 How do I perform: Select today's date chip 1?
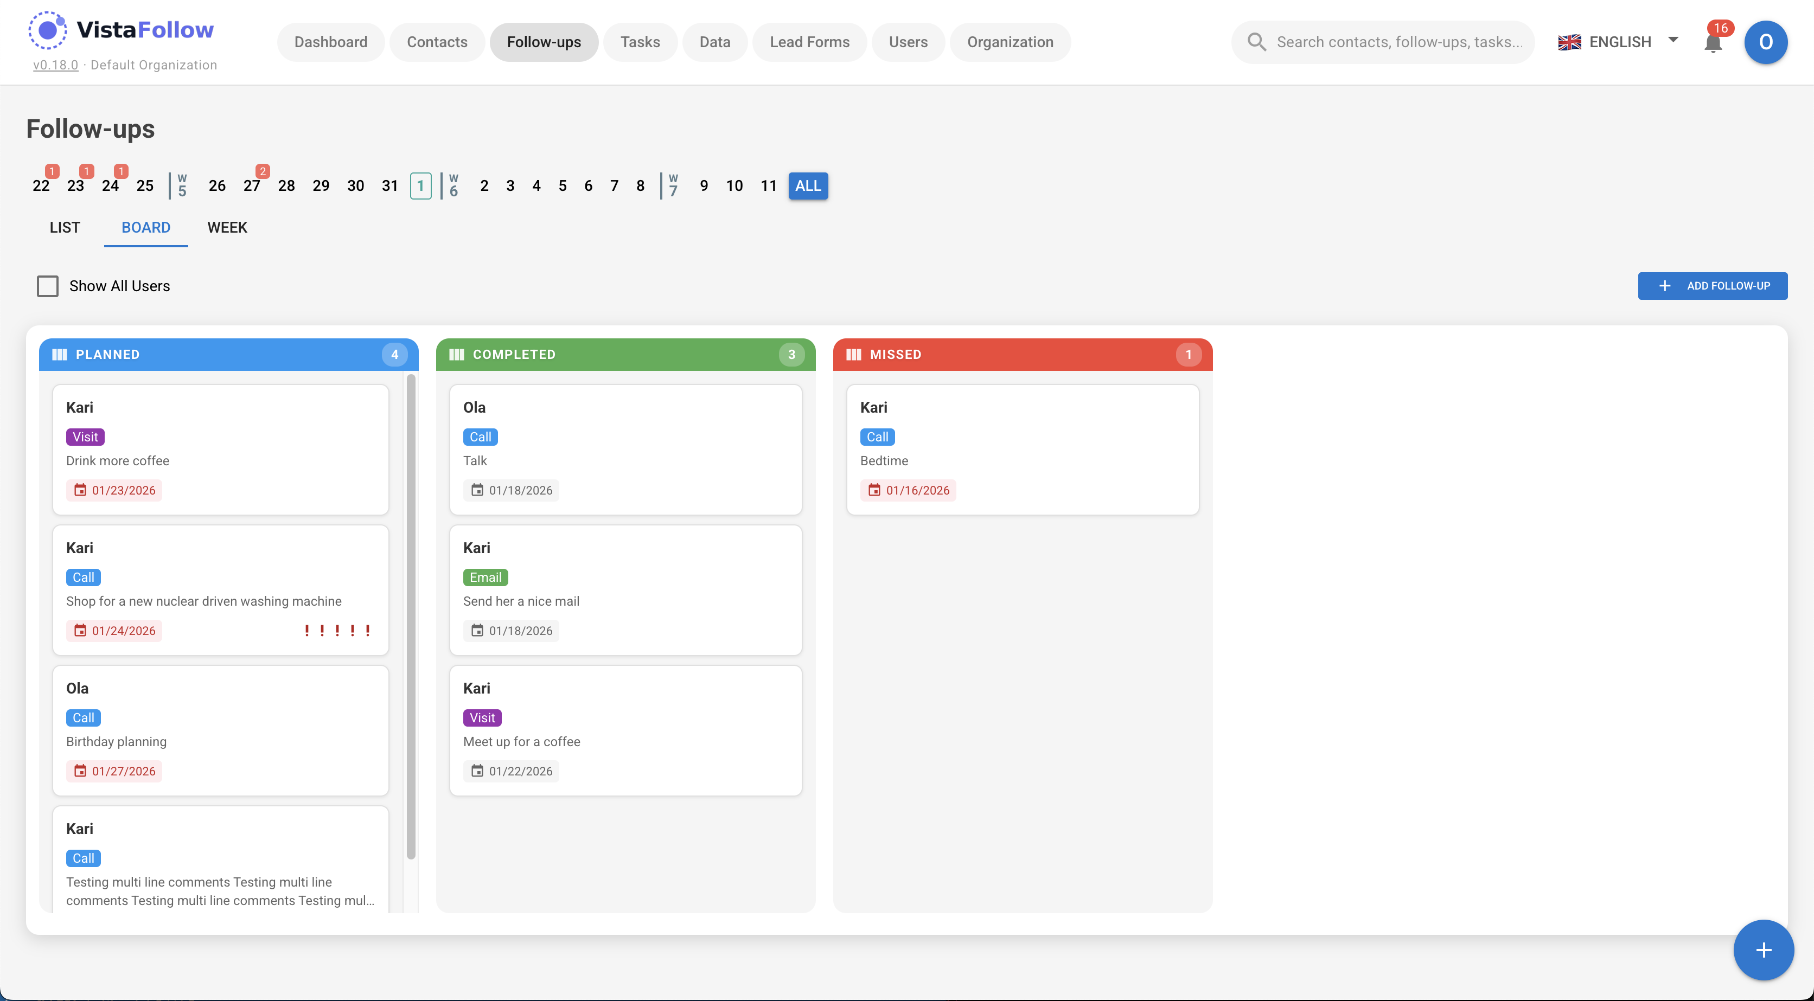(x=420, y=186)
